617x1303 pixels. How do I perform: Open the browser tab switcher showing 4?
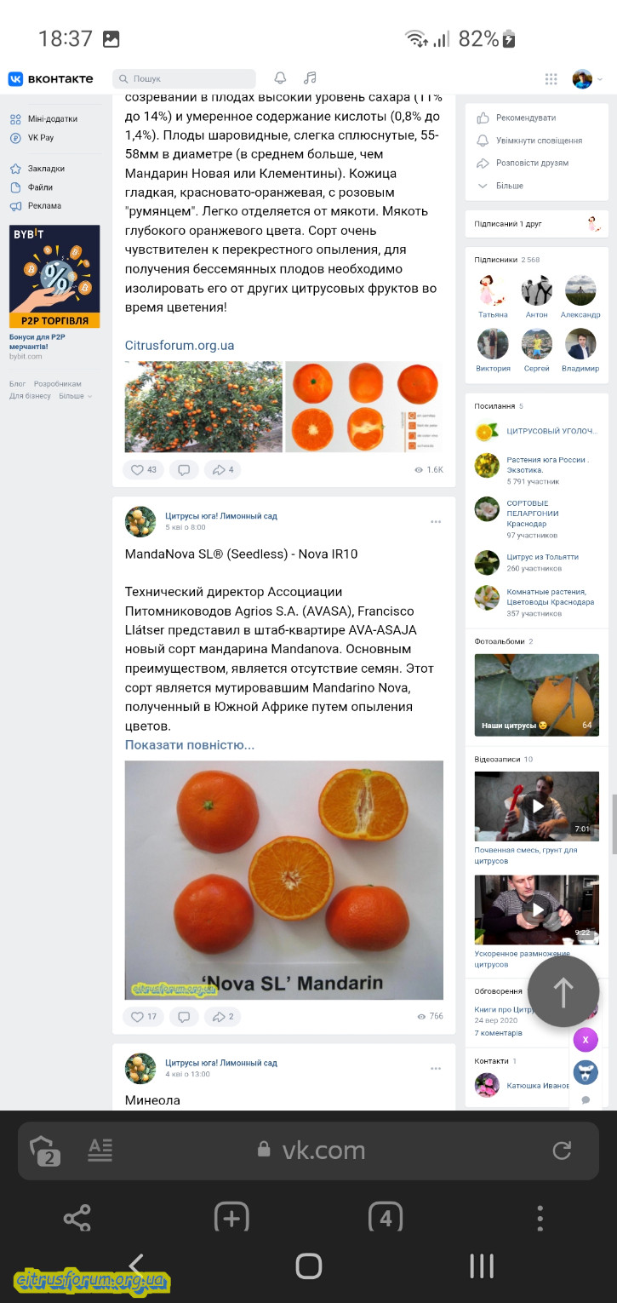point(386,1217)
